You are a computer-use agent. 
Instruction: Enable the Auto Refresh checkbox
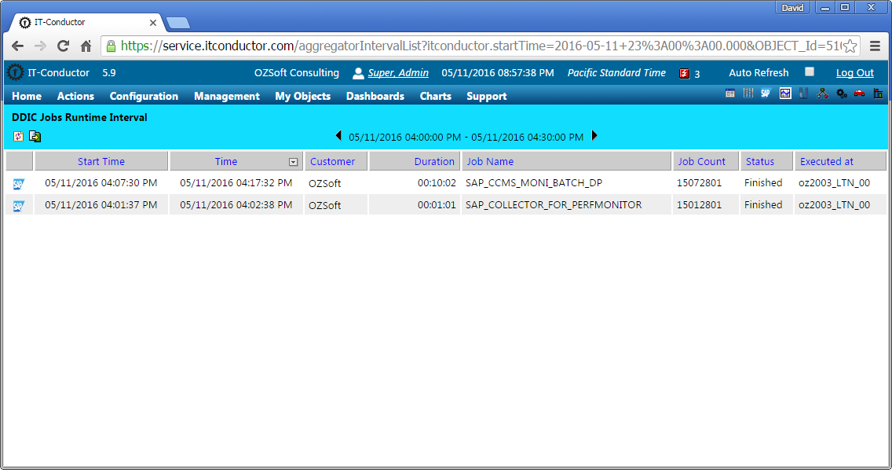(810, 72)
